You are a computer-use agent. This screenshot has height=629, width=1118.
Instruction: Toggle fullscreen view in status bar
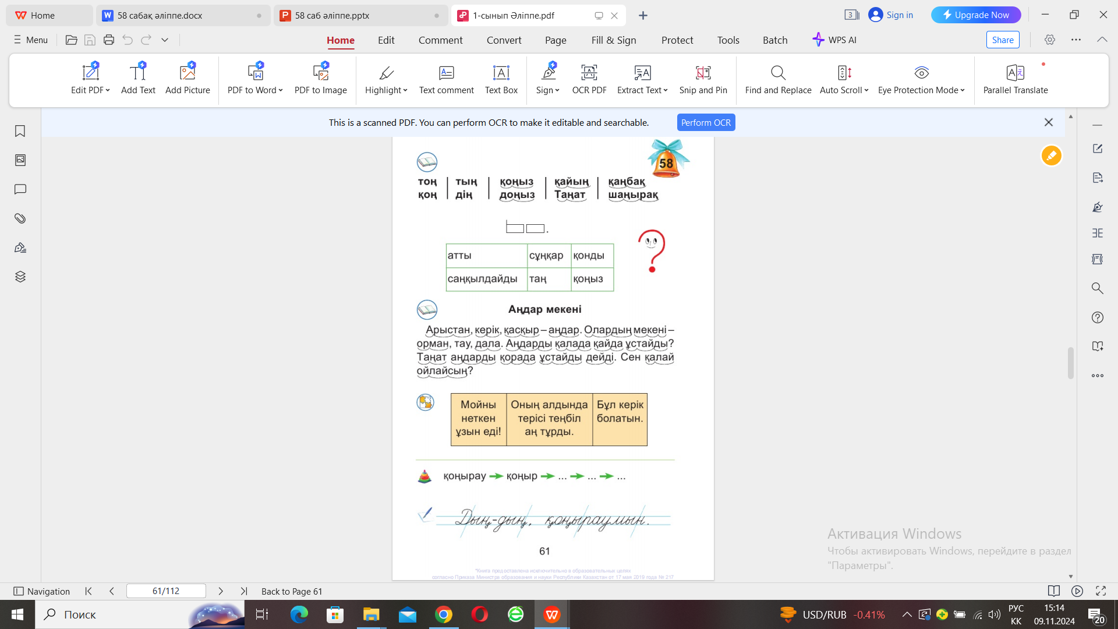click(x=1101, y=591)
